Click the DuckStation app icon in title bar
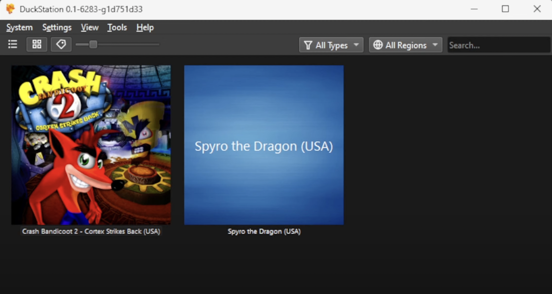552x294 pixels. [x=10, y=9]
